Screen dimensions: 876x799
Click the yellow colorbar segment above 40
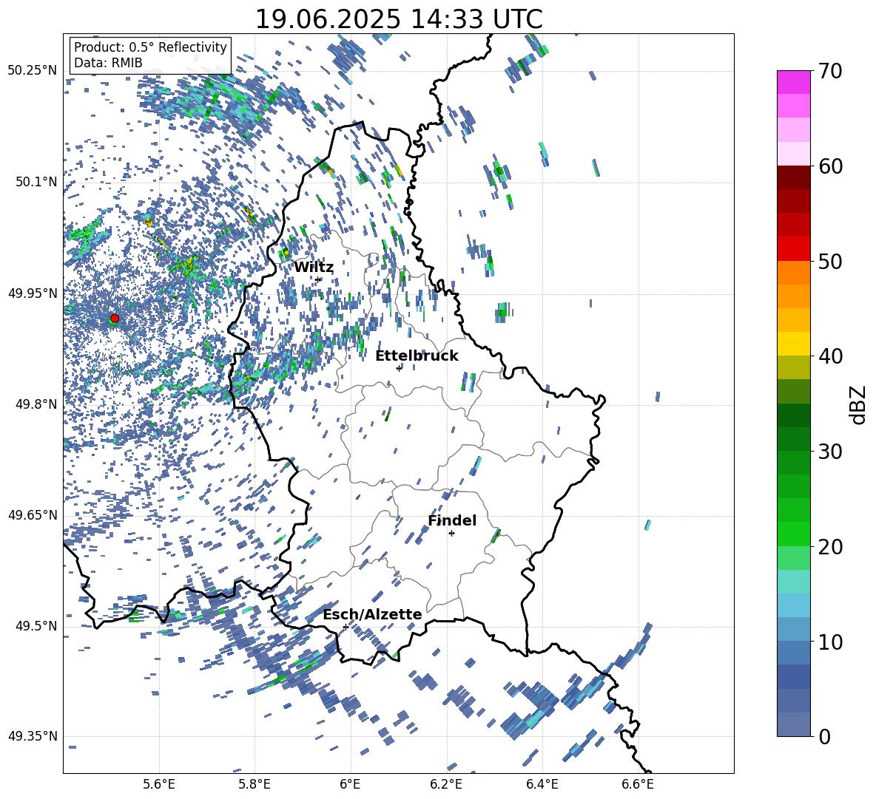793,344
